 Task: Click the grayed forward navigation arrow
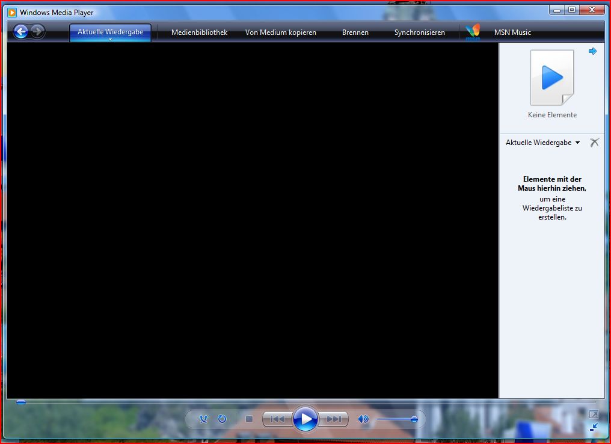[x=37, y=31]
